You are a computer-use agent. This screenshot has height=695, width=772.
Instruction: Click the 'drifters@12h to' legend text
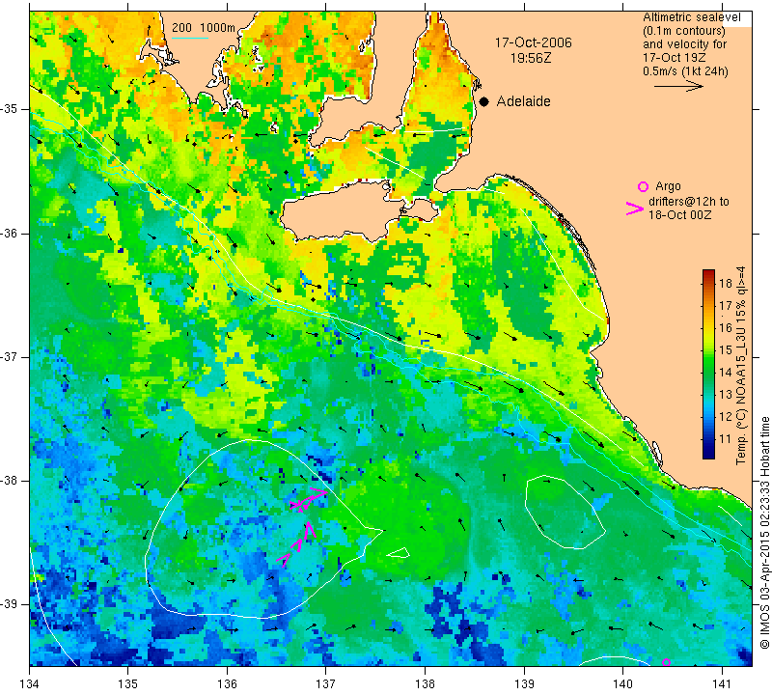(689, 202)
